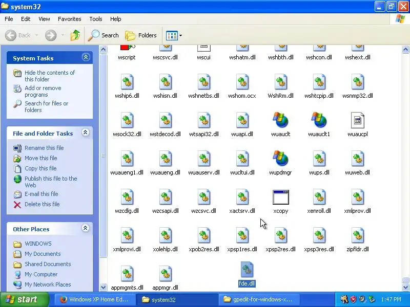Collapse the File and Folder Tasks panel
The image size is (410, 307).
pyautogui.click(x=85, y=133)
